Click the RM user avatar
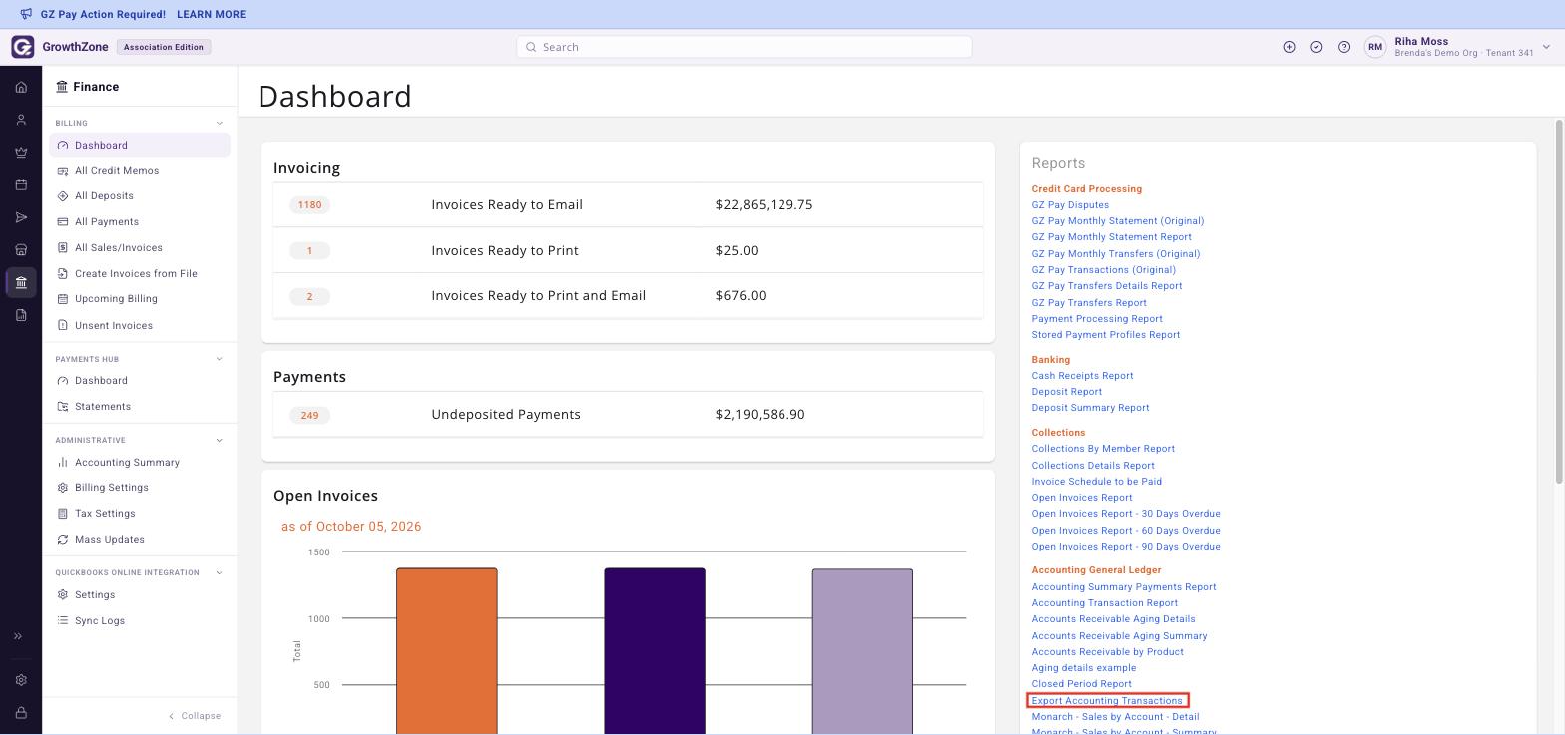The height and width of the screenshot is (735, 1565). (1375, 47)
